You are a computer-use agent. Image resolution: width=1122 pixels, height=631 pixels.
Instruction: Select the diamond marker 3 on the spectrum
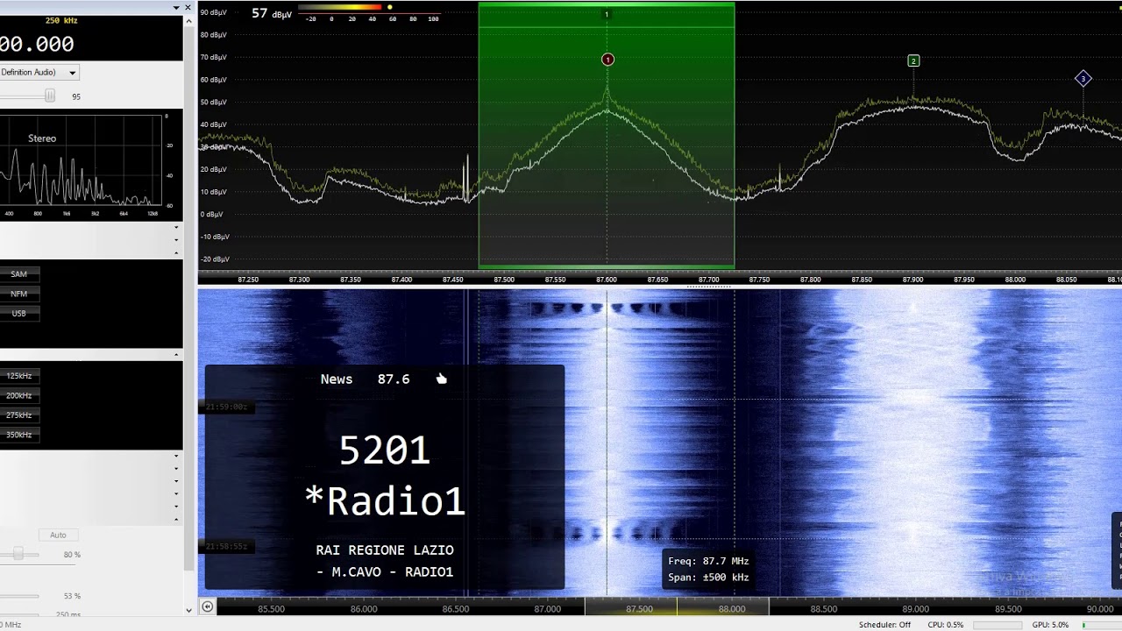[x=1083, y=79]
